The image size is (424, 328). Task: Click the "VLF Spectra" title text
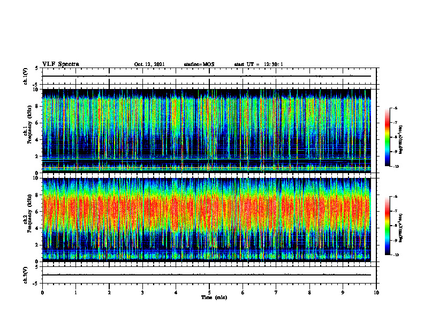click(60, 64)
